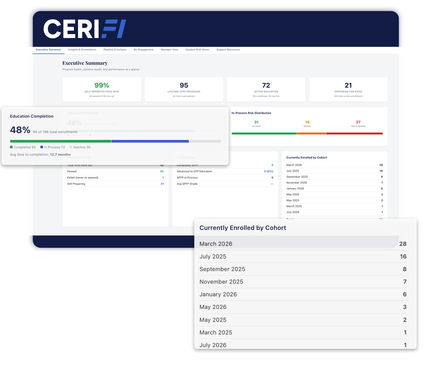423x370 pixels.
Task: Click the blue In Process portion of the progress bar
Action: 150,141
